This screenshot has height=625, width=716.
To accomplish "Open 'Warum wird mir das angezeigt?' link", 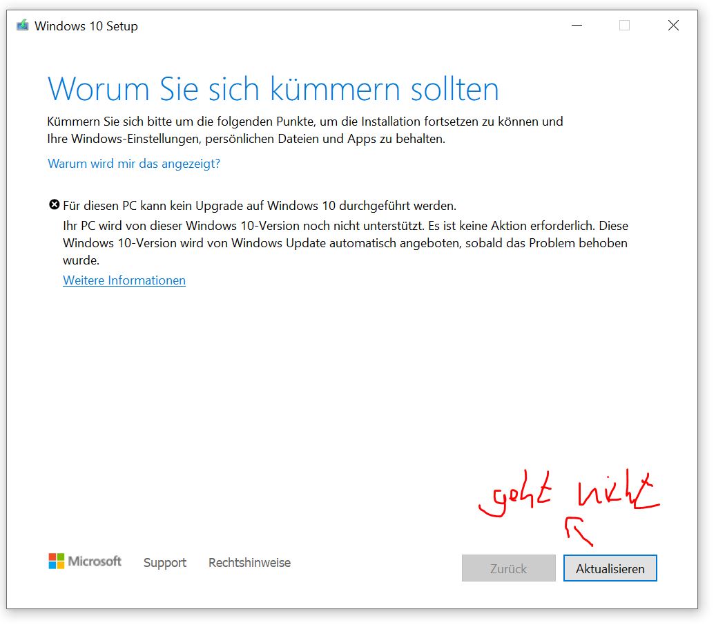I will click(x=134, y=164).
